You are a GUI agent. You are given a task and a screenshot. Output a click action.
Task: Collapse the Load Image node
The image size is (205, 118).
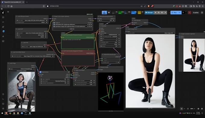[8, 63]
